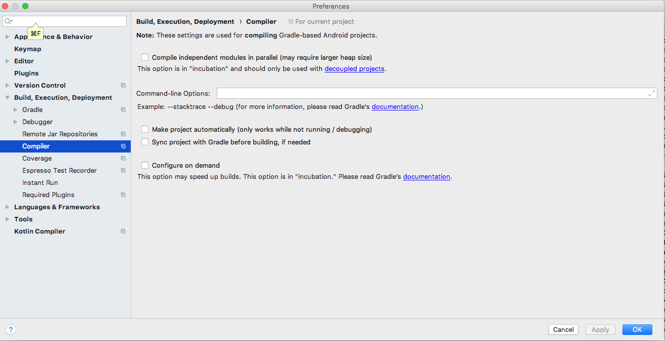
Task: Click project-level icon beside Espresso Test Recorder
Action: click(x=123, y=171)
